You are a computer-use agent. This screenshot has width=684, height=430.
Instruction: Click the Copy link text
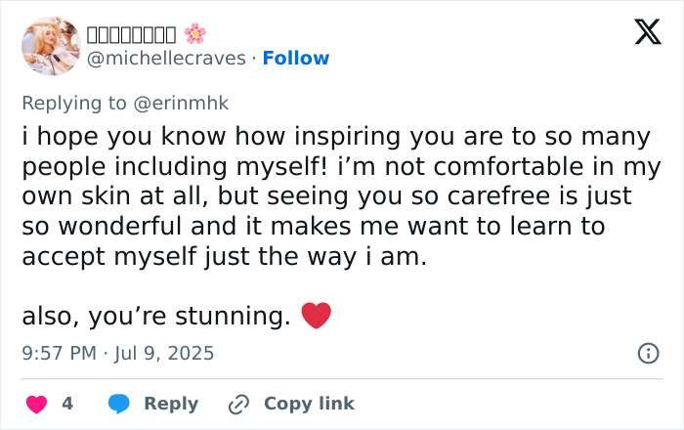309,404
